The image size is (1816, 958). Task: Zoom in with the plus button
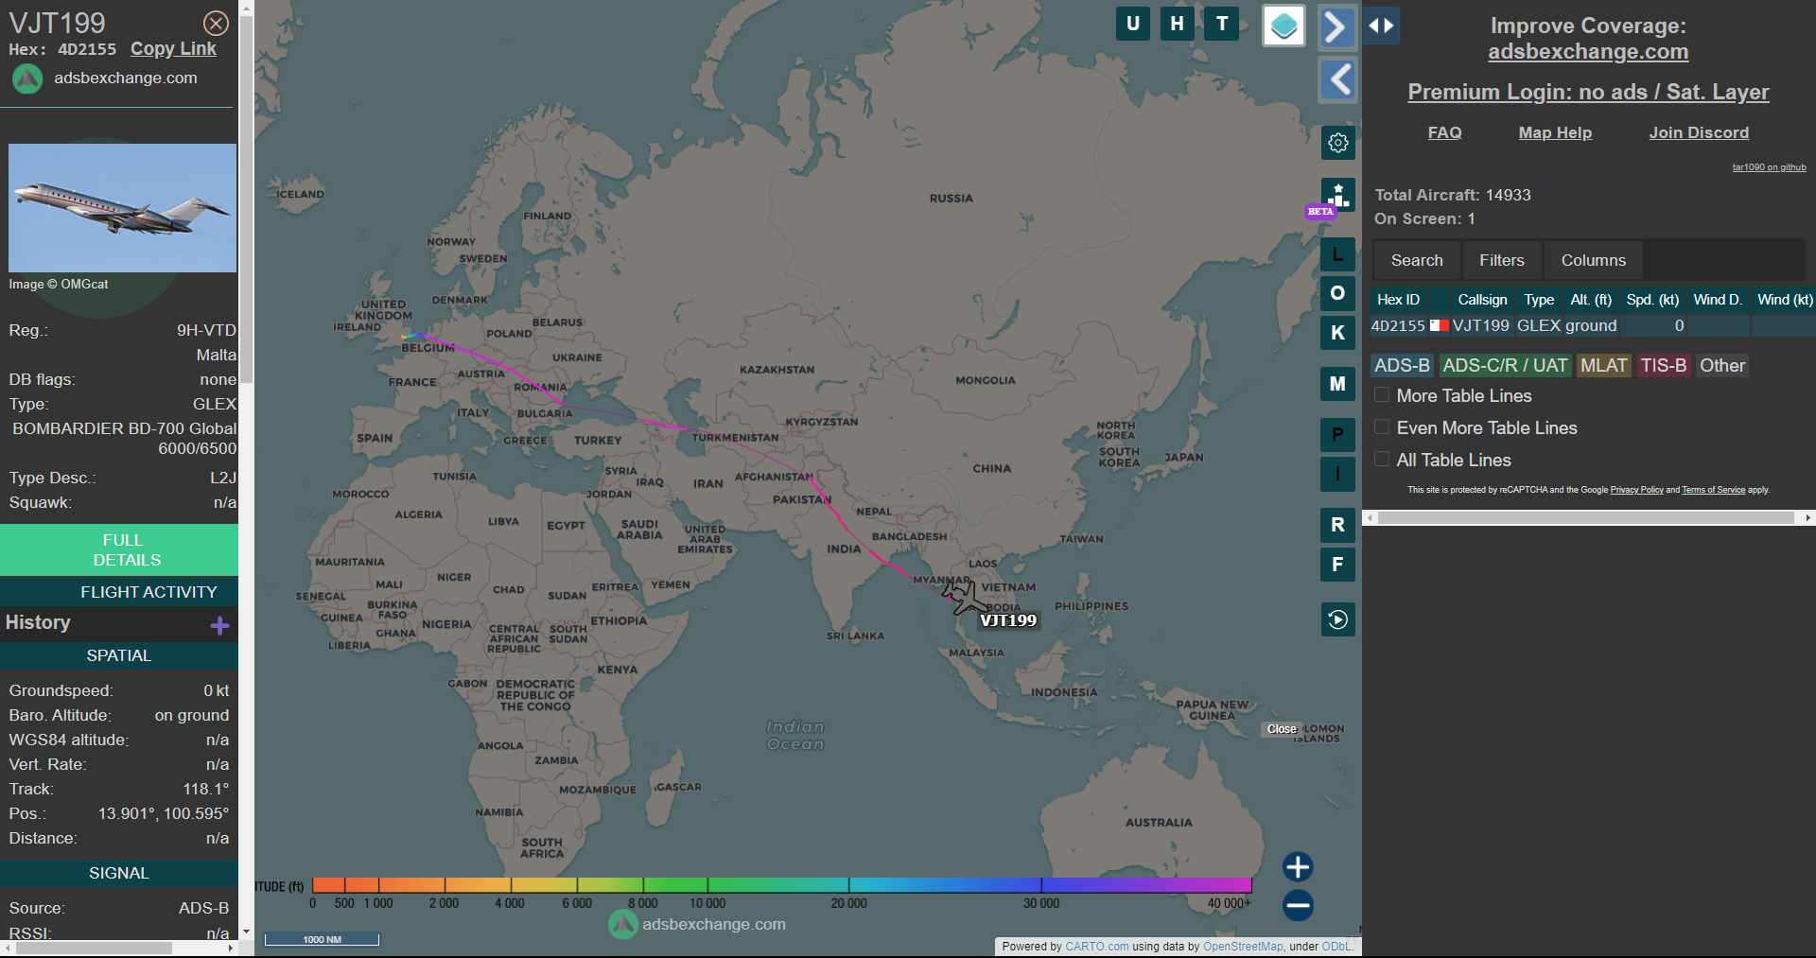click(x=1298, y=867)
